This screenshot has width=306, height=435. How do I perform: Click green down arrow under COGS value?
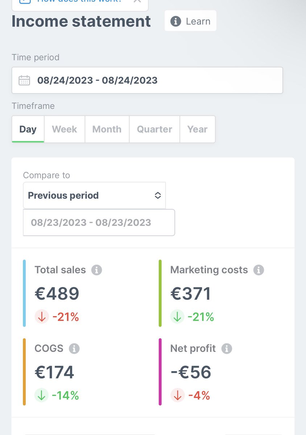coord(41,395)
